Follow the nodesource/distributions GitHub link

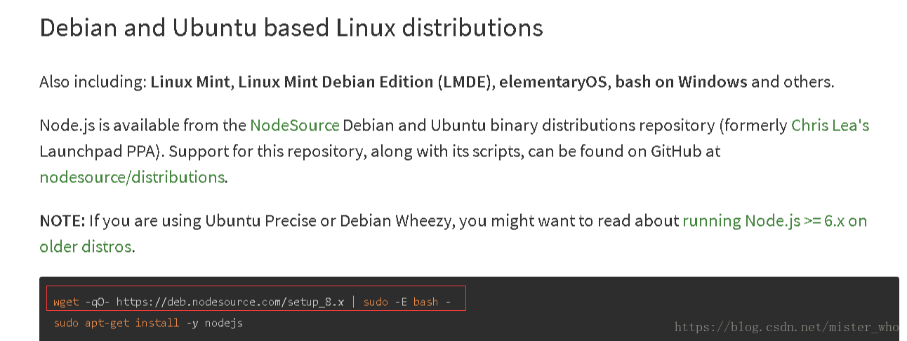132,177
